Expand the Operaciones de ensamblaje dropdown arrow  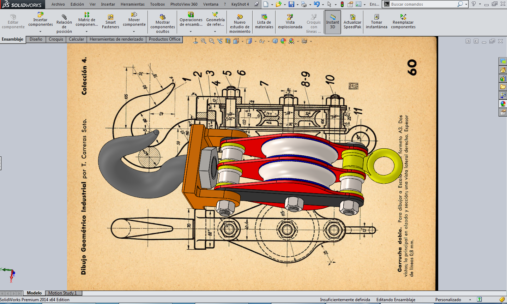click(x=191, y=32)
